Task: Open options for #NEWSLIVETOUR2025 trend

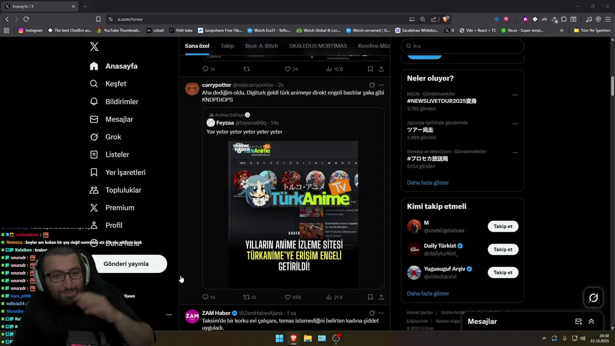Action: pyautogui.click(x=515, y=95)
